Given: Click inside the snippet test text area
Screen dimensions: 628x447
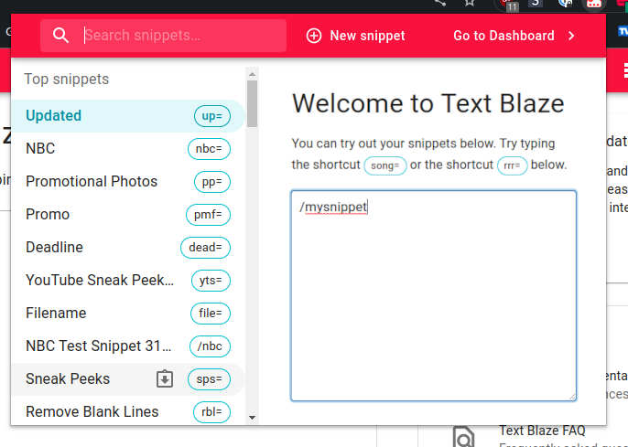Looking at the screenshot, I should (x=433, y=295).
